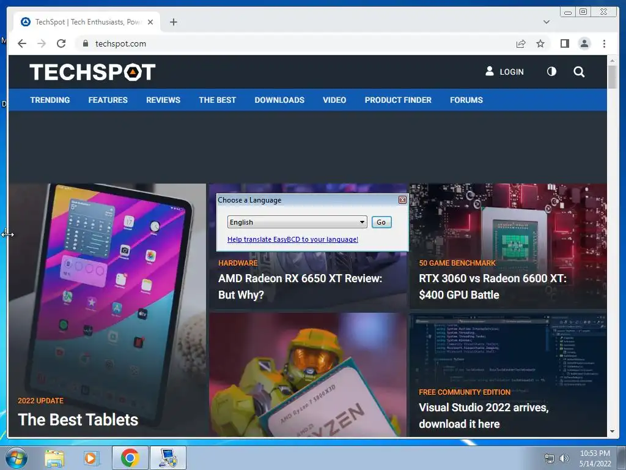The height and width of the screenshot is (470, 626).
Task: Expand the English language dropdown
Action: point(297,222)
